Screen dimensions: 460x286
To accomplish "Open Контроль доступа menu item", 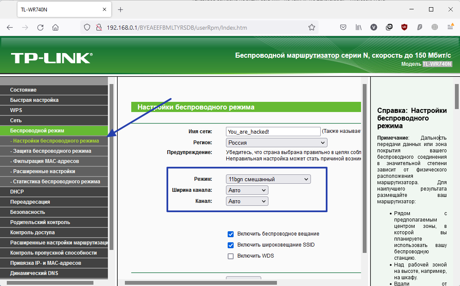I will (54, 233).
